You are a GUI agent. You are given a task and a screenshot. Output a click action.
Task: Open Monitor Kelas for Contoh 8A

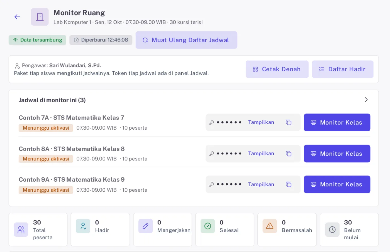point(337,154)
